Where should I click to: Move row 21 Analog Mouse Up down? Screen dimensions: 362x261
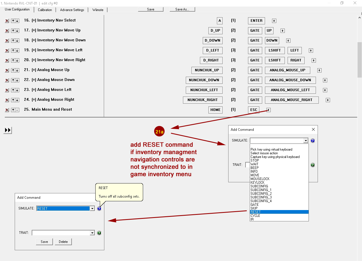(x=17, y=70)
